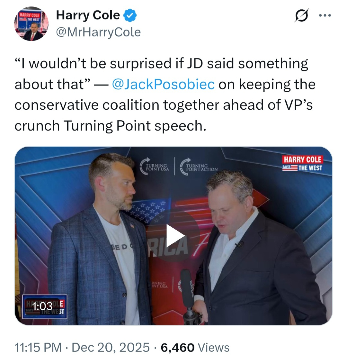Screen dimensions: 347x364
Task: Open the @JackPosobiec mention link
Action: point(164,84)
